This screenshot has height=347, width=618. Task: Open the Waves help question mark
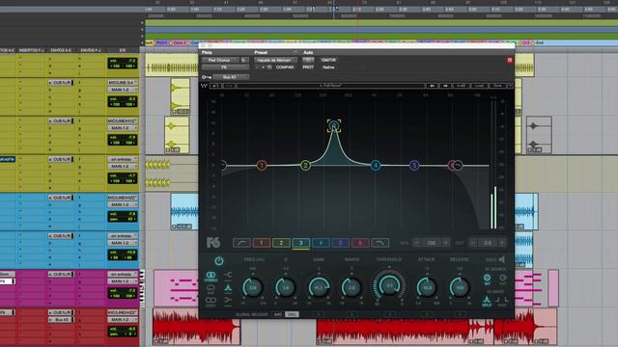510,86
